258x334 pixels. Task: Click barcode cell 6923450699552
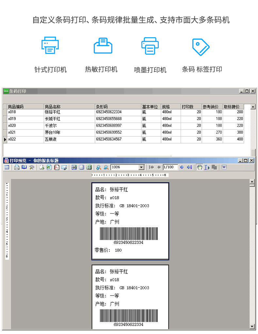[x=118, y=133]
